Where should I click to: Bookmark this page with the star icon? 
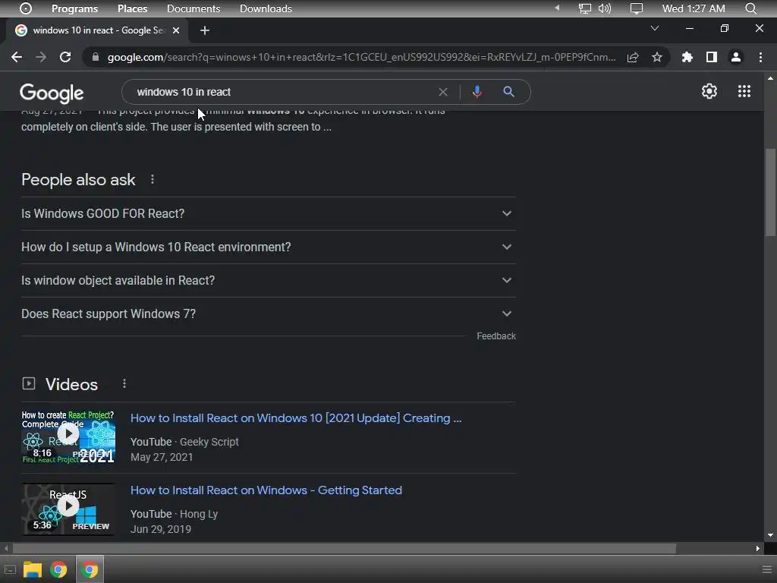(x=657, y=58)
